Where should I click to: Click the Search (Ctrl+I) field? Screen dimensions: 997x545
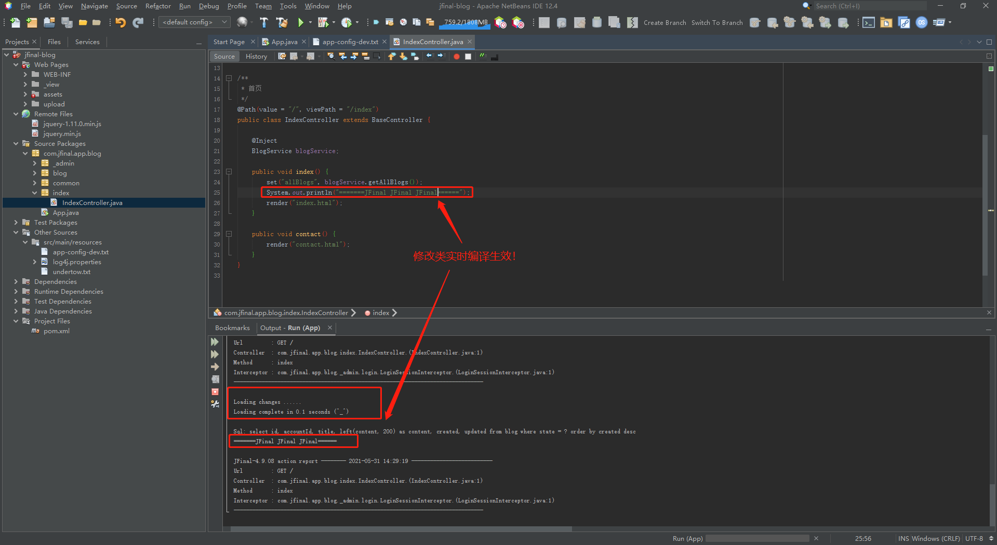[870, 6]
